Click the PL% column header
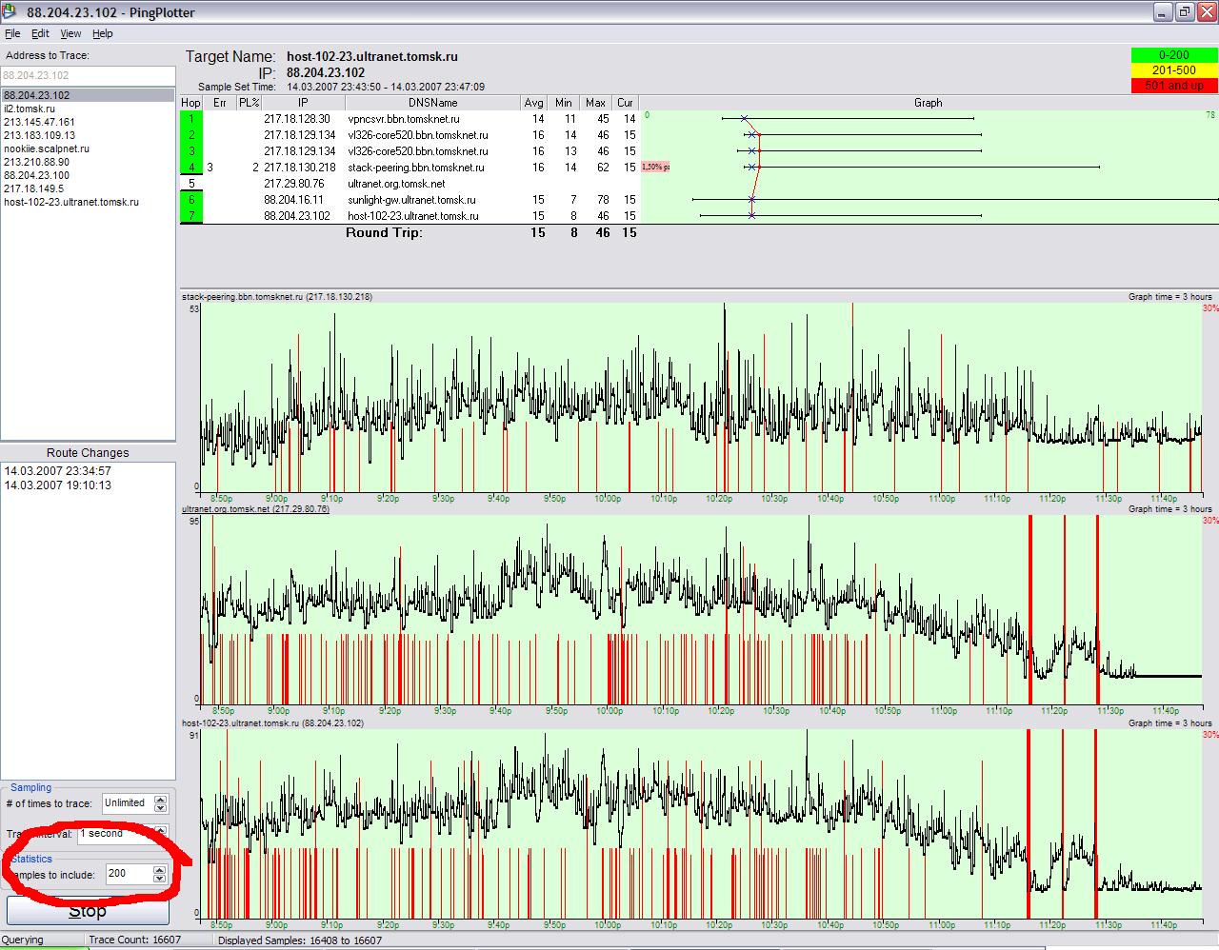Screen dimensions: 1219x950 250,103
